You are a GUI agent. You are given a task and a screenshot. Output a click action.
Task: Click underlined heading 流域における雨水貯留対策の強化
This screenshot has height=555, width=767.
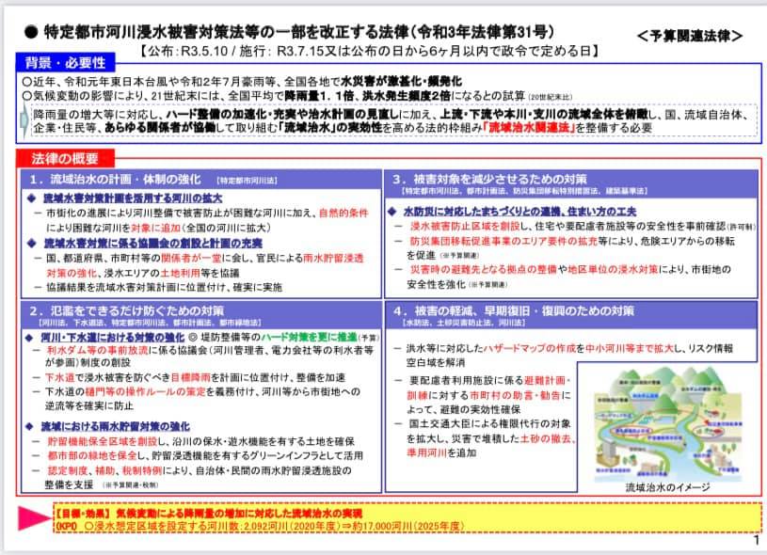[116, 426]
